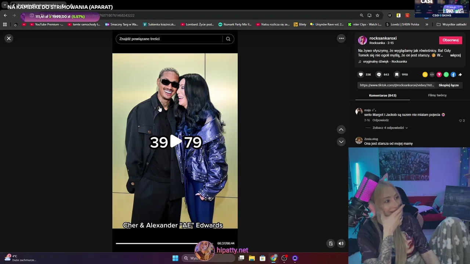This screenshot has width=470, height=264.
Task: Bookmark the video to favorites
Action: click(397, 74)
